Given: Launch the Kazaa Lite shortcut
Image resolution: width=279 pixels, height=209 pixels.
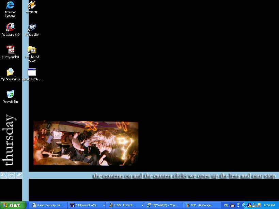Looking at the screenshot, I should pos(32,28).
